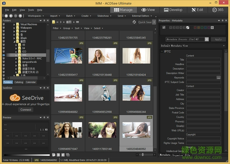Click the Keywords browse (...) button
The height and width of the screenshot is (164, 230).
point(218,78)
